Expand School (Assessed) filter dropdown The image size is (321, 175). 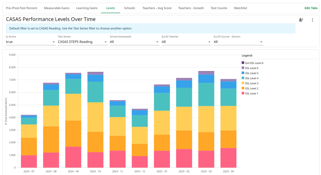tap(135, 42)
